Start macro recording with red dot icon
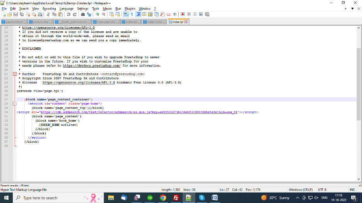 click(x=183, y=14)
